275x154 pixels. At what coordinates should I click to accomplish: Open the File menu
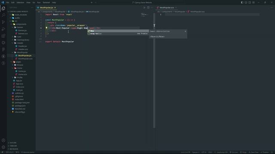(x=8, y=3)
